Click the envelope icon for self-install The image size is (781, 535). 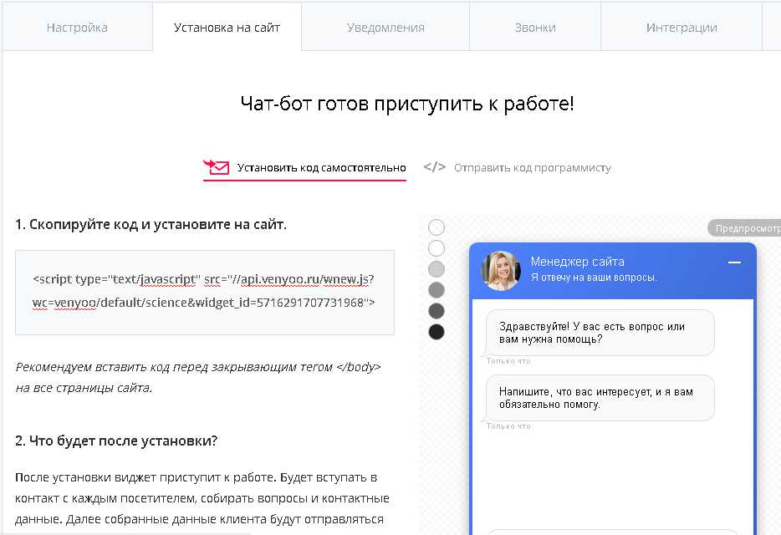(x=216, y=167)
